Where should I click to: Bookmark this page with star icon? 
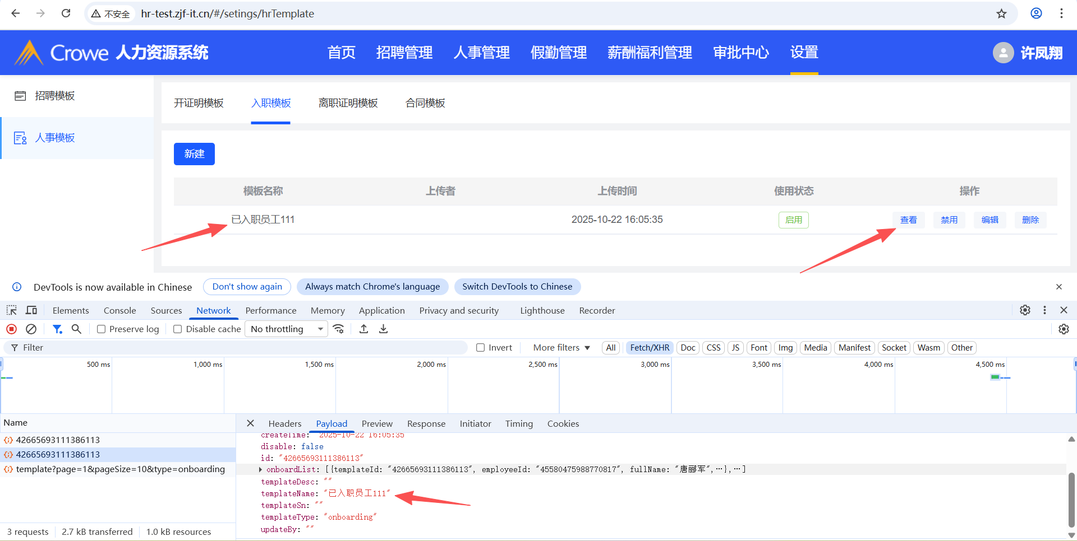(x=1001, y=13)
